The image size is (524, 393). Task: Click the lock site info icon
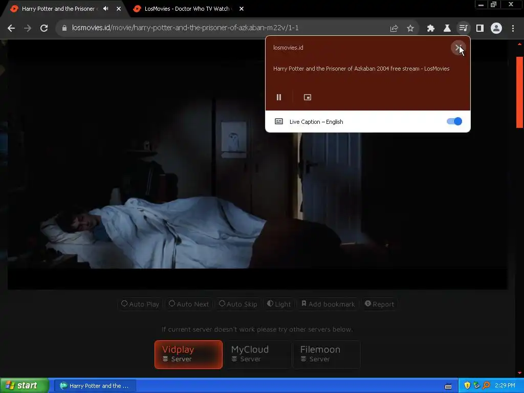64,29
